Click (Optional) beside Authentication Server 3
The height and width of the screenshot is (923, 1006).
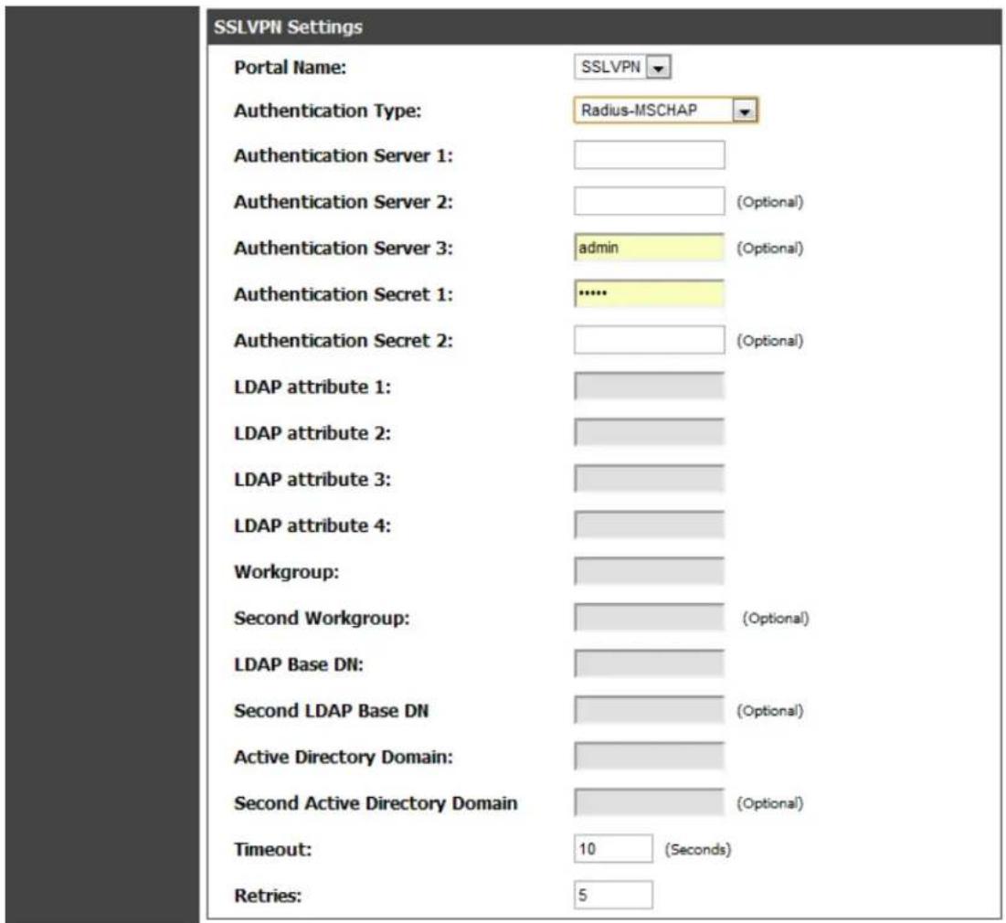click(x=769, y=249)
